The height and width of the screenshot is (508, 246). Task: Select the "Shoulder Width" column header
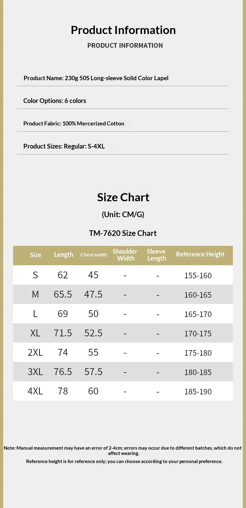click(x=125, y=255)
